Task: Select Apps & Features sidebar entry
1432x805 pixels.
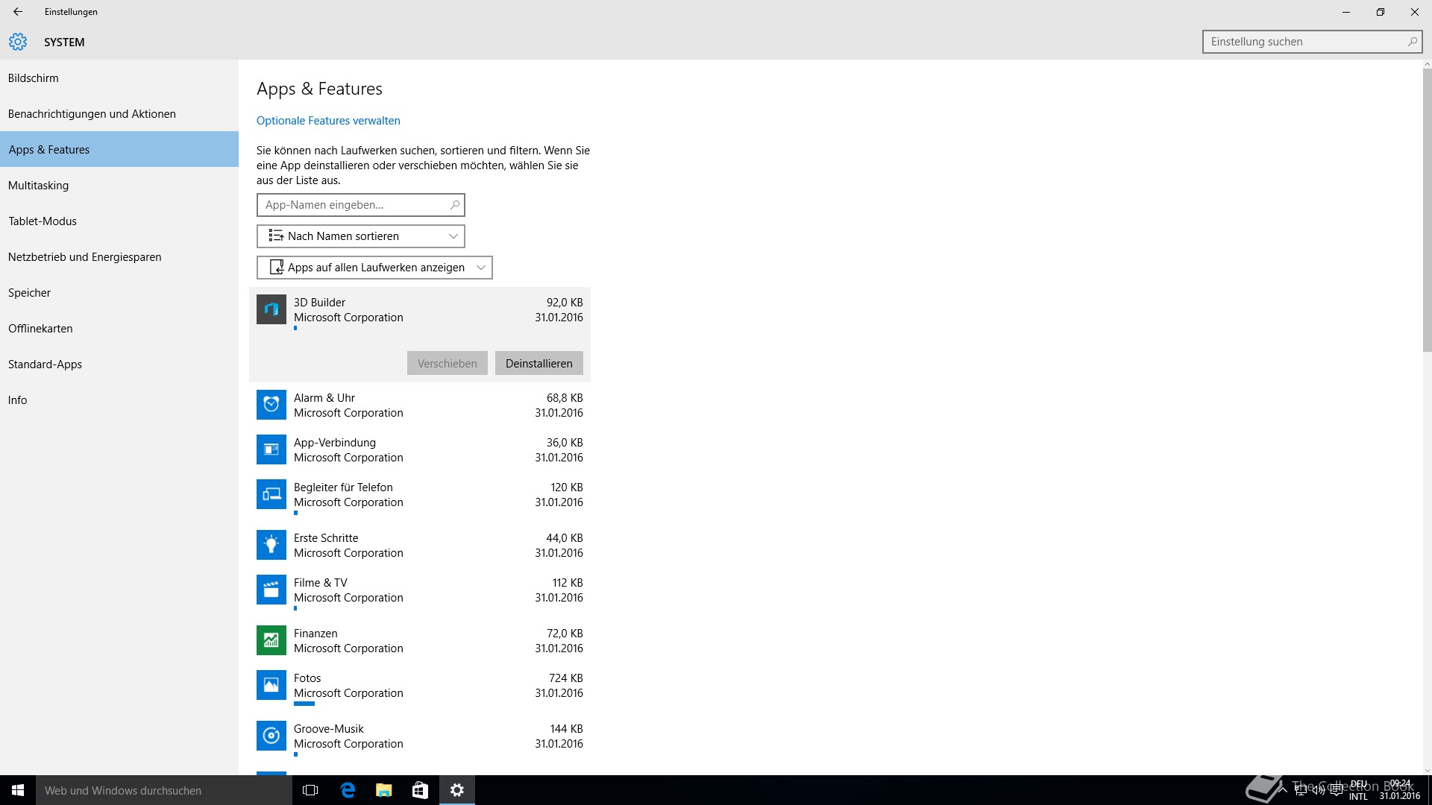Action: pyautogui.click(x=119, y=149)
